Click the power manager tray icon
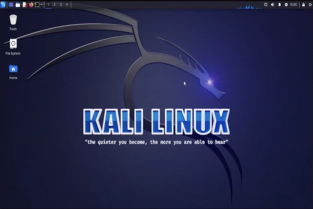313x209 pixels. coord(286,4)
